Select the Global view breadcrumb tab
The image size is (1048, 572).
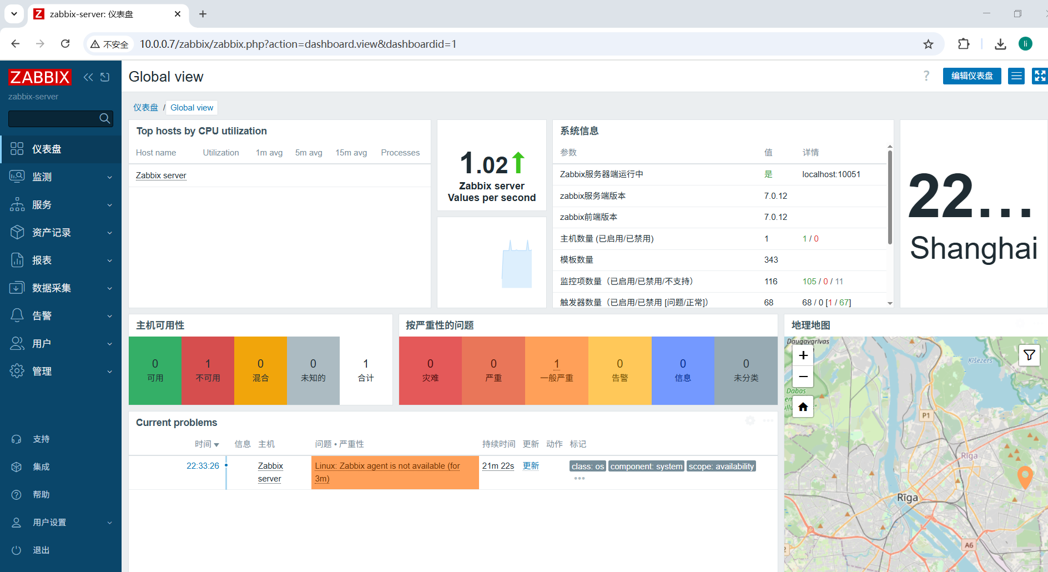(x=192, y=108)
